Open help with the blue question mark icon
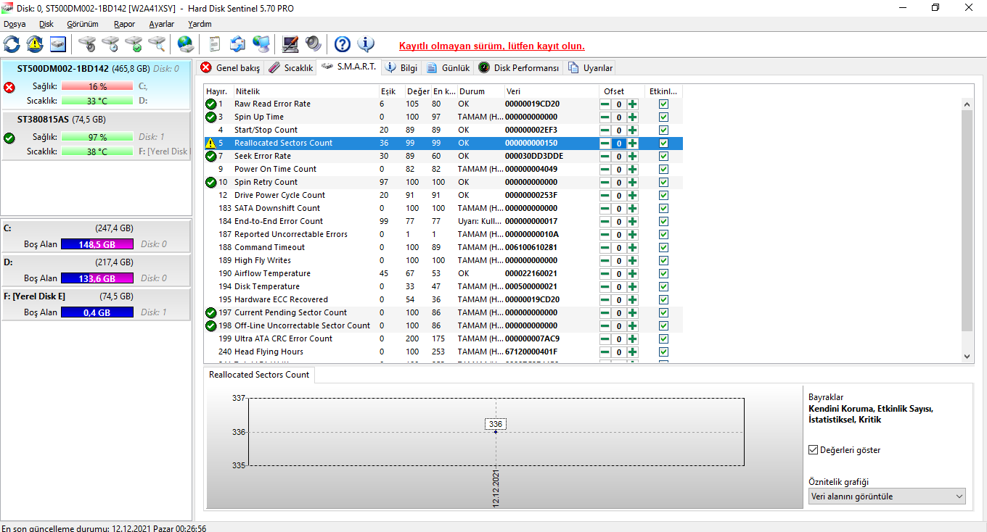This screenshot has width=987, height=532. coord(342,44)
